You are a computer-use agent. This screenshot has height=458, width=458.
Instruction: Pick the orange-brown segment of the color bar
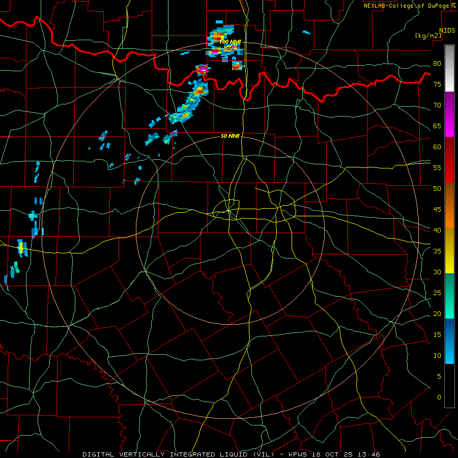[x=449, y=205]
